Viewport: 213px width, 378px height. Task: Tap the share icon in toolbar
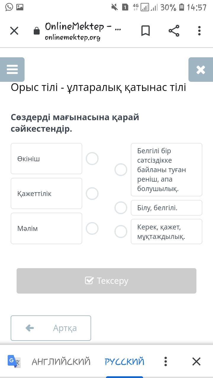pyautogui.click(x=174, y=31)
